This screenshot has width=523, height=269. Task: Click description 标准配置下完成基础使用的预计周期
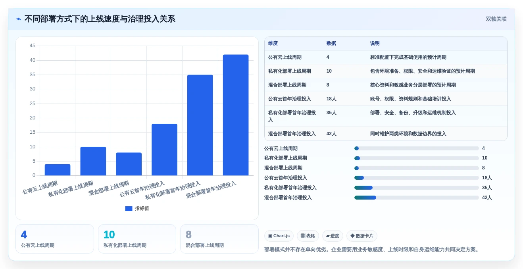408,57
